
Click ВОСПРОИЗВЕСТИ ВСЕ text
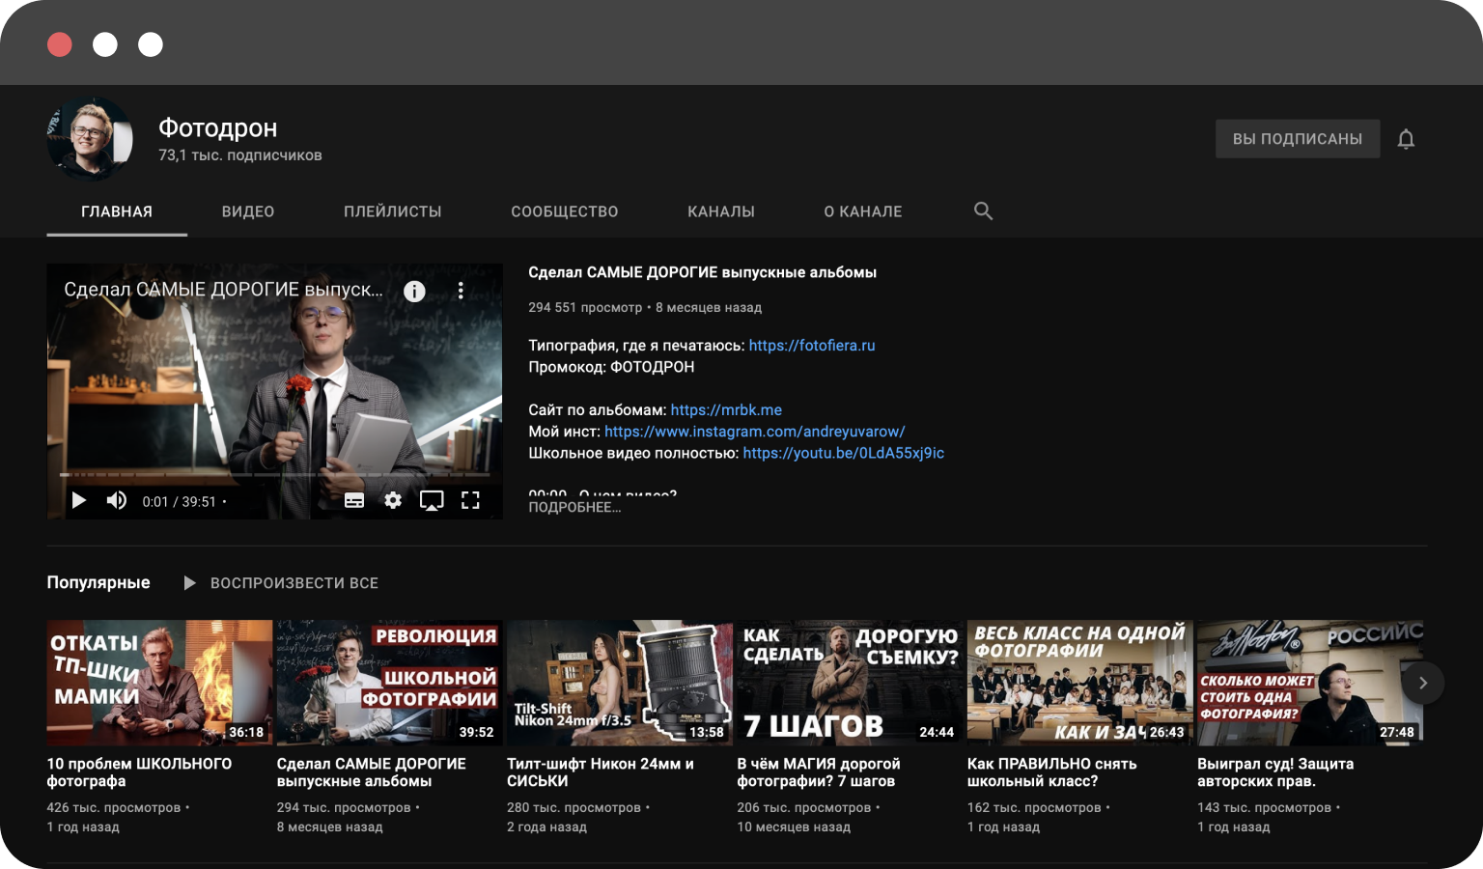point(294,583)
